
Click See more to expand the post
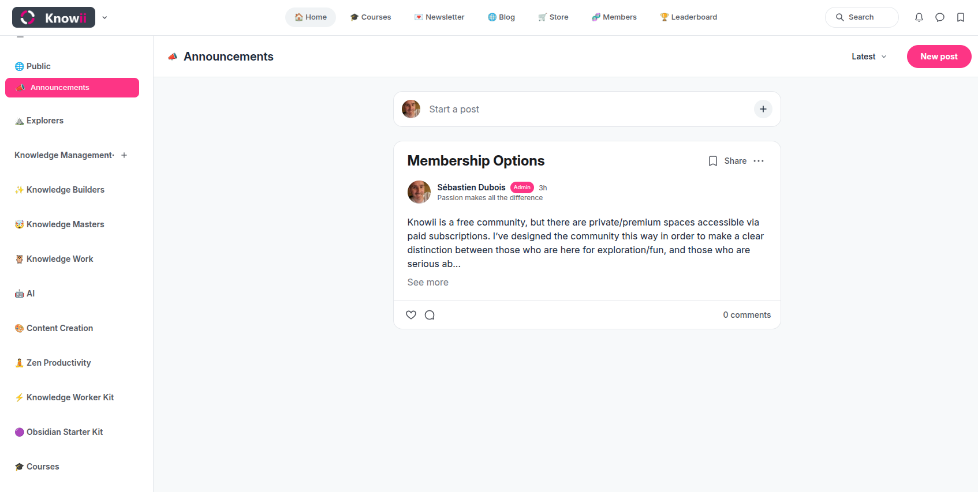tap(428, 282)
